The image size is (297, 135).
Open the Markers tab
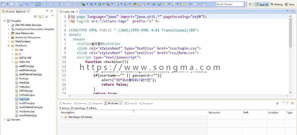pos(66,103)
